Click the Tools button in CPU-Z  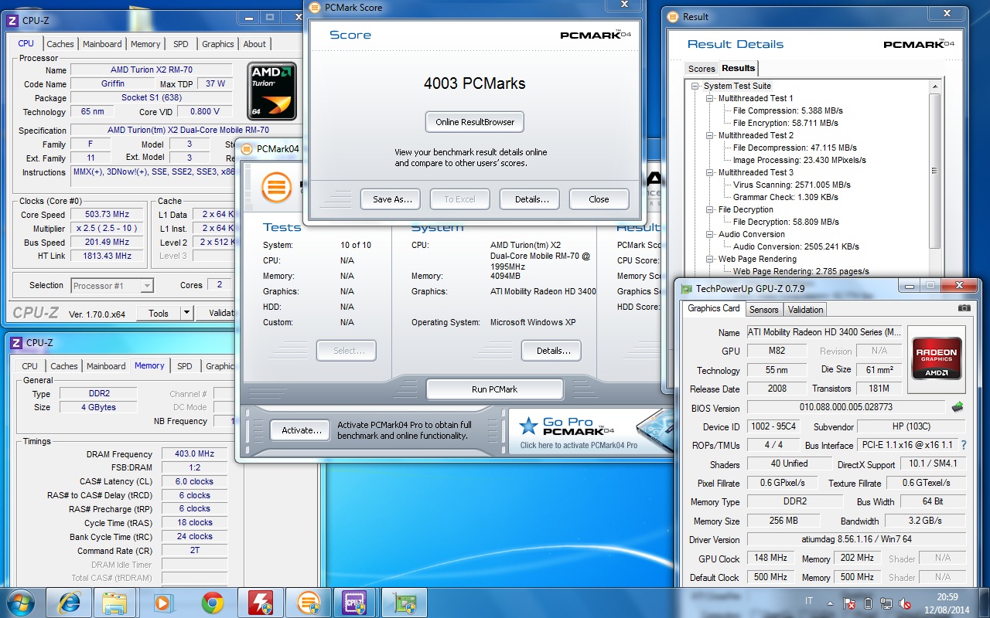159,313
